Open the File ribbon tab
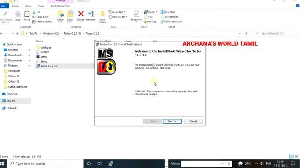The width and height of the screenshot is (300, 168). click(x=3, y=6)
